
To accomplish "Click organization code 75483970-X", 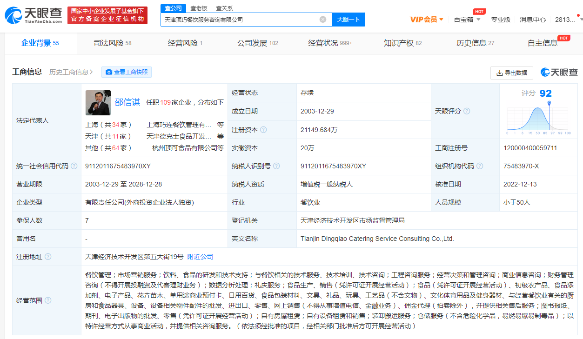I will (x=521, y=166).
